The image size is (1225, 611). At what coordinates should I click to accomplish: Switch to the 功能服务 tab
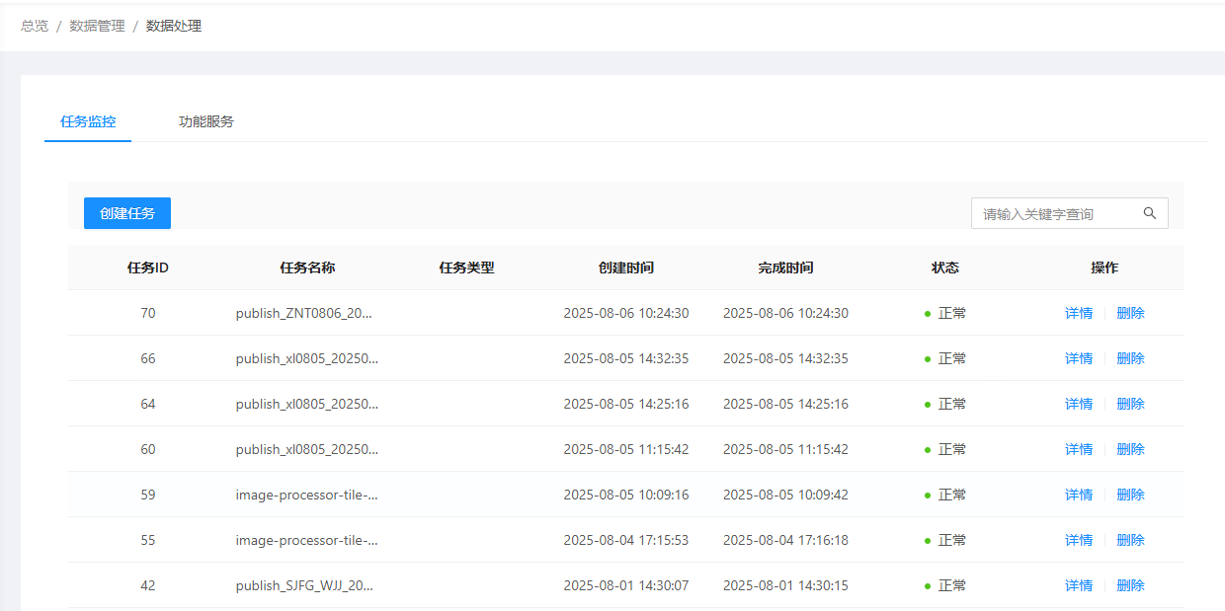tap(206, 121)
